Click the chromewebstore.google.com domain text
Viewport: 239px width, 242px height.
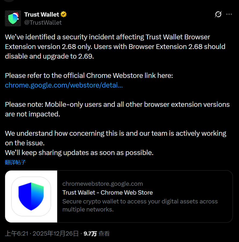(x=102, y=184)
